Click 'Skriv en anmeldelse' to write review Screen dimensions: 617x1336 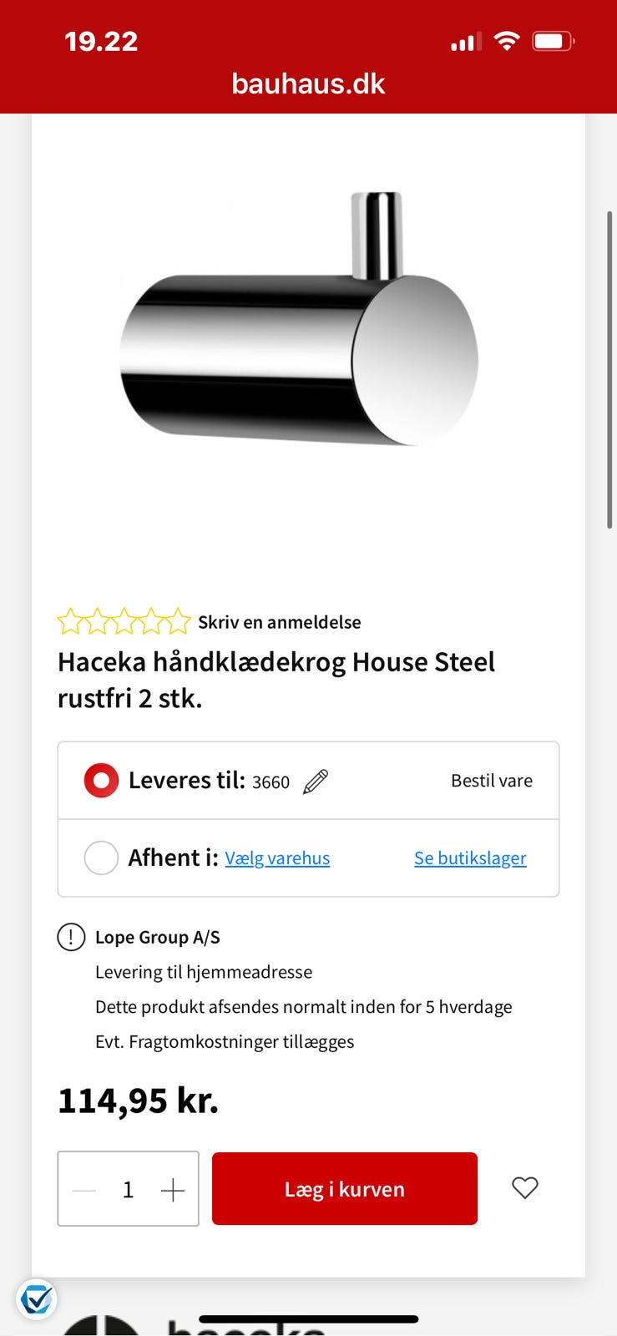(279, 622)
